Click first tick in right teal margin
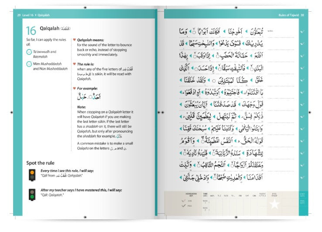This screenshot has width=322, height=232. (x=302, y=32)
